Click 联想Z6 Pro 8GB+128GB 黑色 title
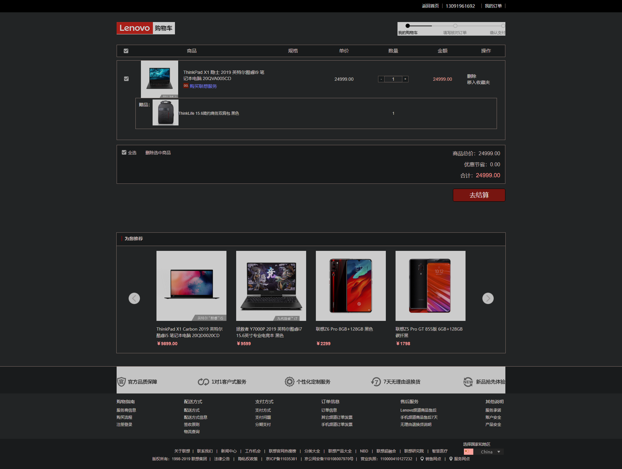This screenshot has width=622, height=469. tap(344, 329)
